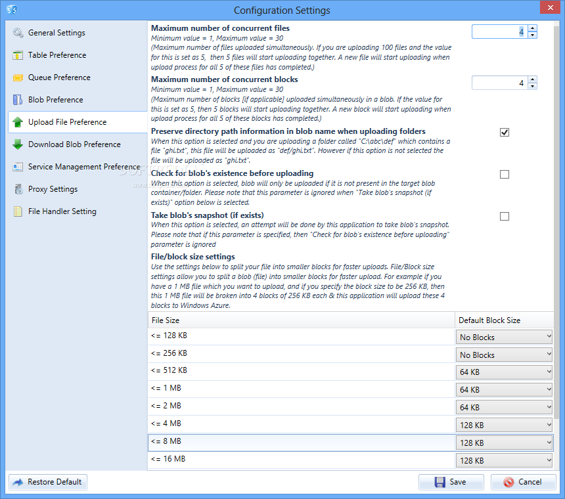
Task: Select the '<= 512 KB' file size row
Action: 302,372
